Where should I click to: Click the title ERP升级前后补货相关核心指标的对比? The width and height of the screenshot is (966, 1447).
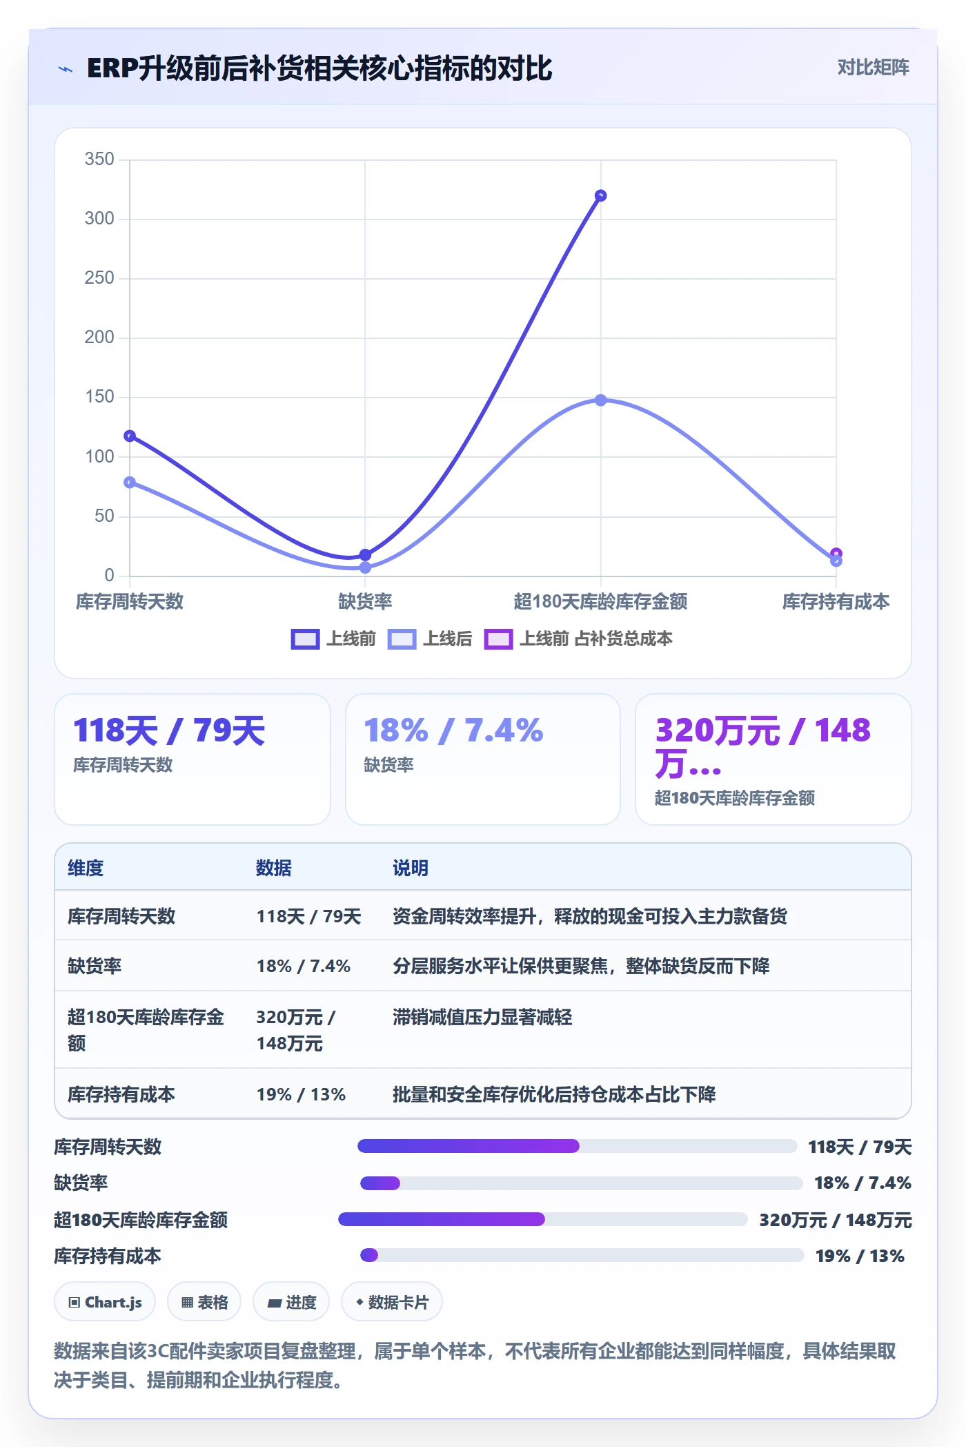(x=319, y=69)
